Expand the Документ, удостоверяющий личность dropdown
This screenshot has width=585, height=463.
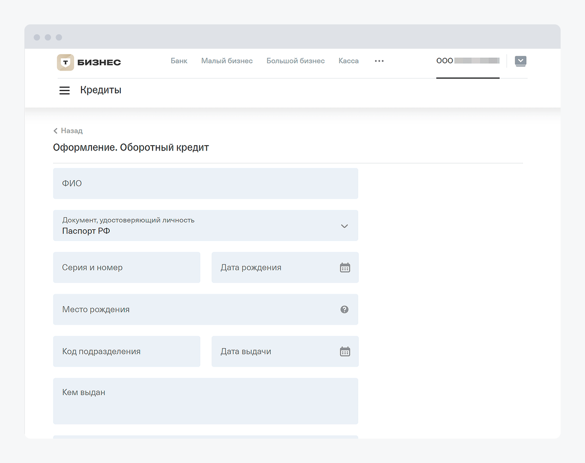coord(205,226)
